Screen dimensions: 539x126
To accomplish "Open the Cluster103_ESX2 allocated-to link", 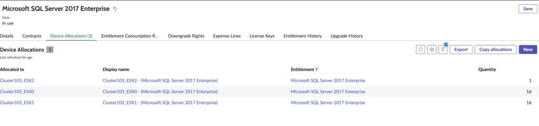I will [17, 80].
